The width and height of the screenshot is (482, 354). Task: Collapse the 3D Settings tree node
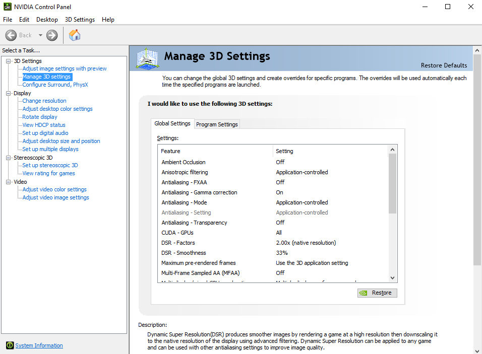[x=9, y=61]
